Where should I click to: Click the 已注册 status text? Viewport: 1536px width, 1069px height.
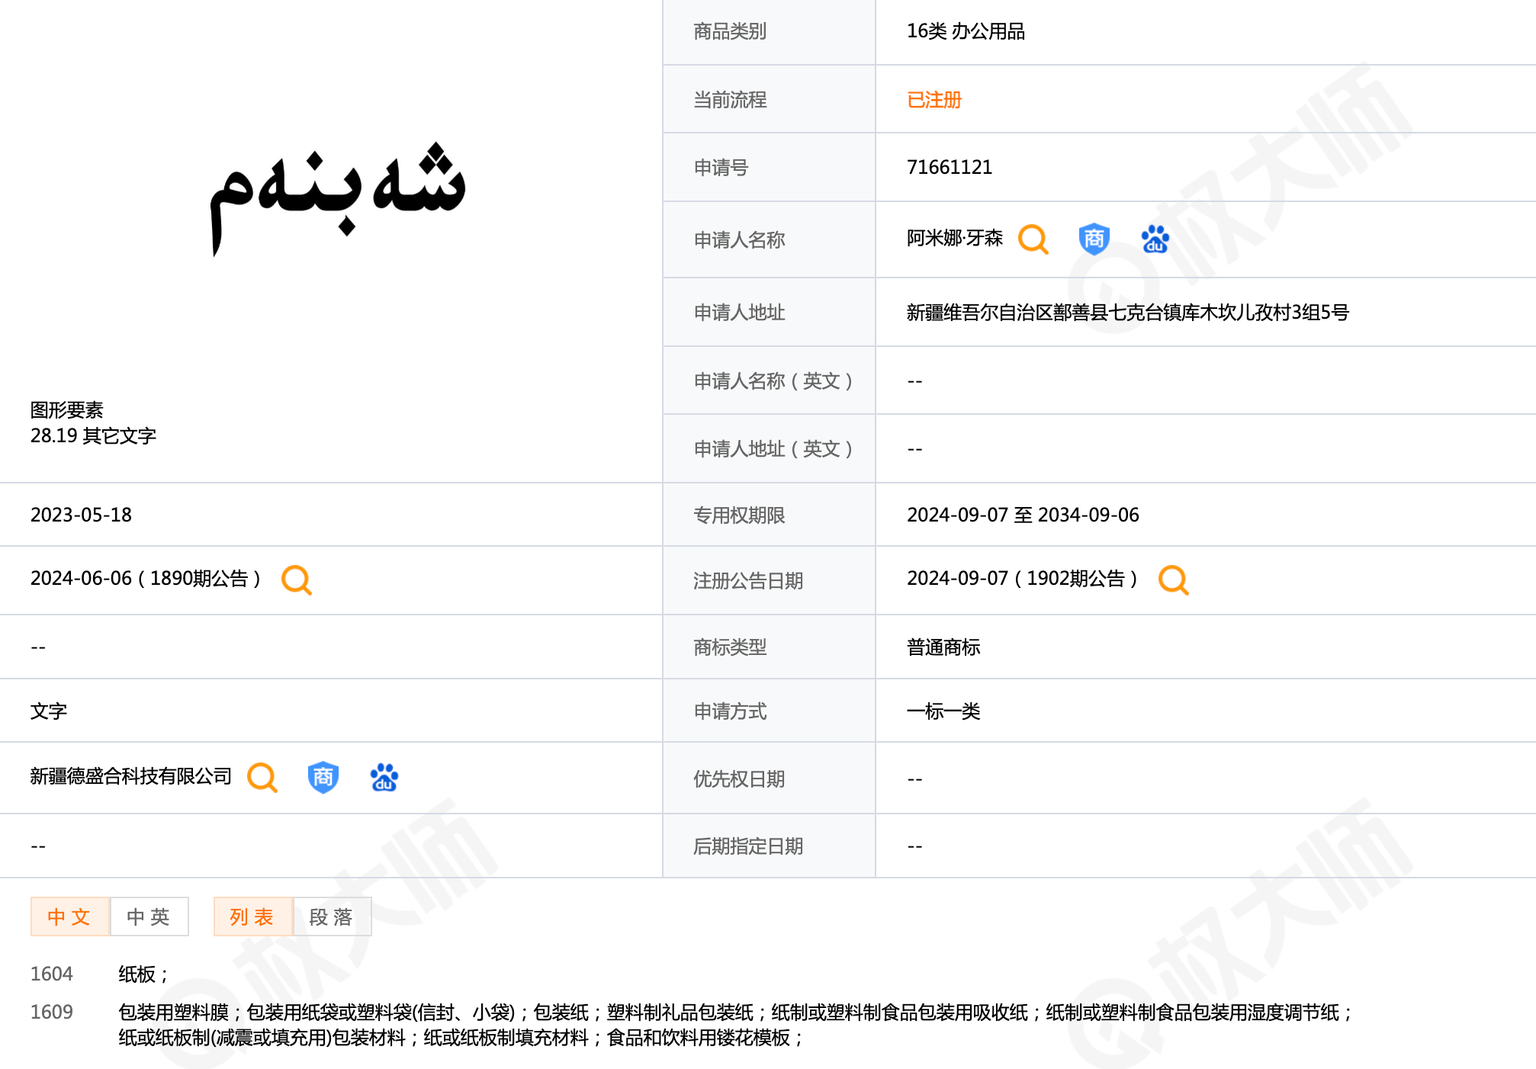[933, 100]
